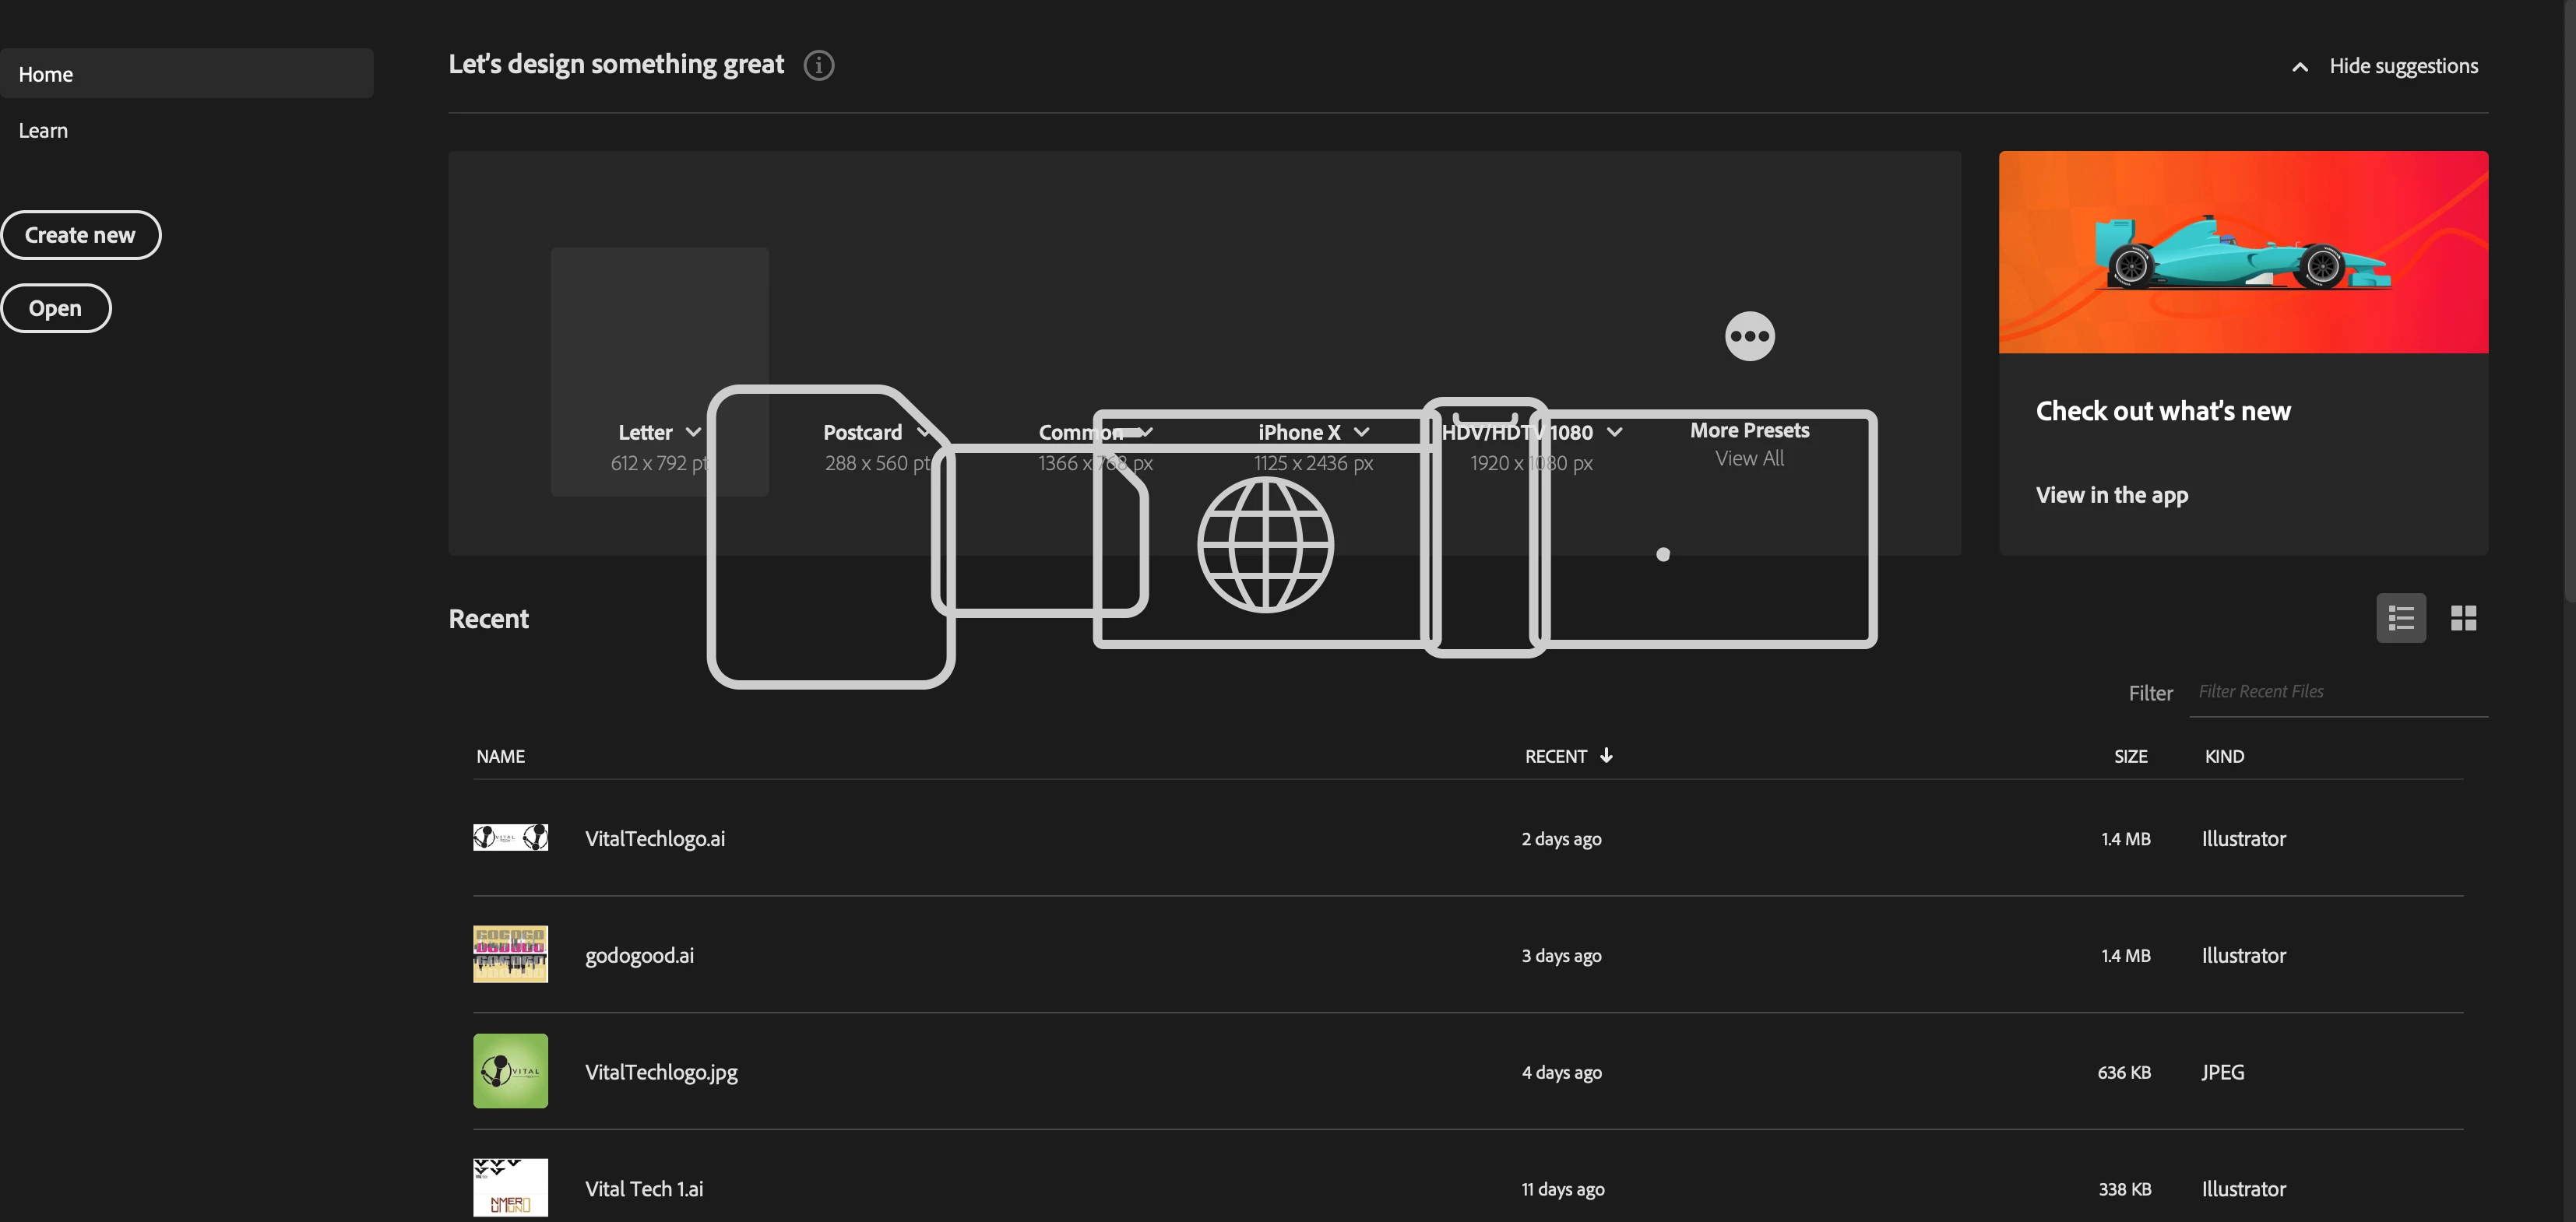Click the RECENT sort arrow

point(1606,755)
